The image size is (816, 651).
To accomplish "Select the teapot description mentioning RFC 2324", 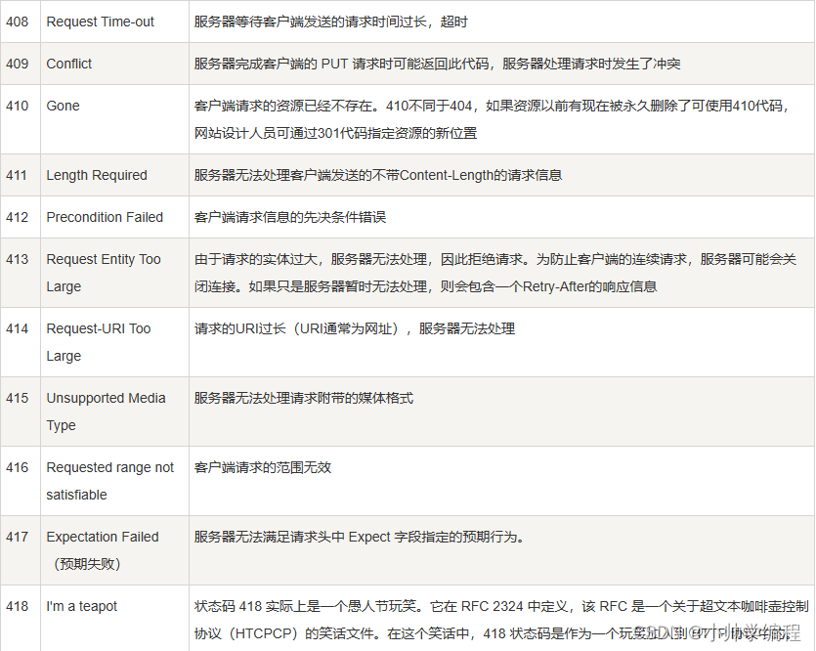I will tap(501, 620).
